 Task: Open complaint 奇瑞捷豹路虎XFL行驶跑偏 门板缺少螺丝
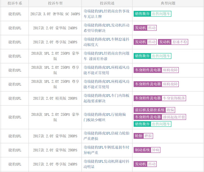104,117
